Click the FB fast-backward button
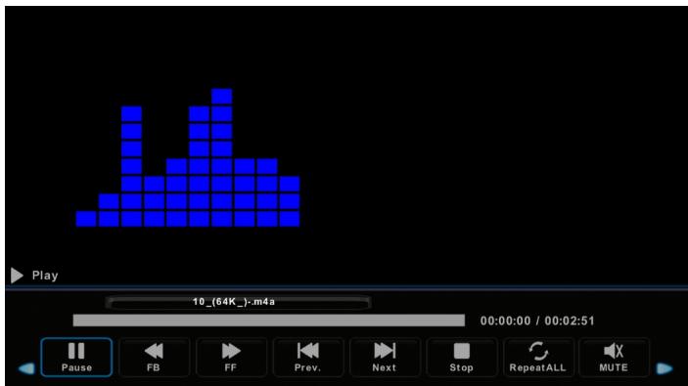This screenshot has height=386, width=688. [x=154, y=357]
